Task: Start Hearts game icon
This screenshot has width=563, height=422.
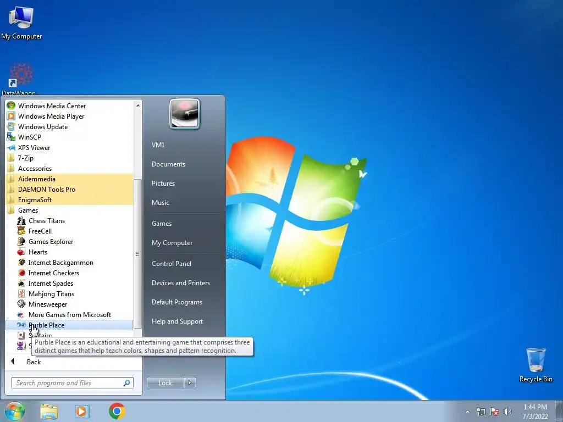Action: (x=21, y=252)
